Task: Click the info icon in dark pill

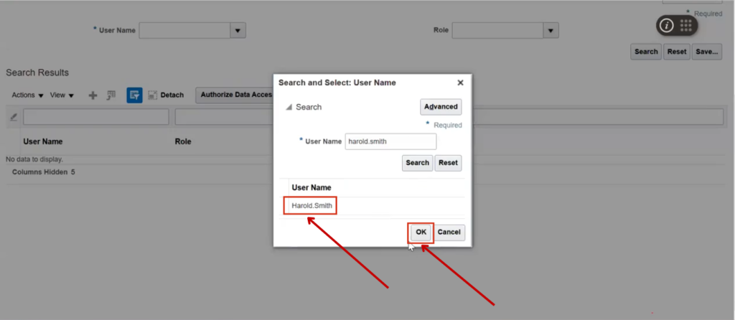Action: coord(667,26)
